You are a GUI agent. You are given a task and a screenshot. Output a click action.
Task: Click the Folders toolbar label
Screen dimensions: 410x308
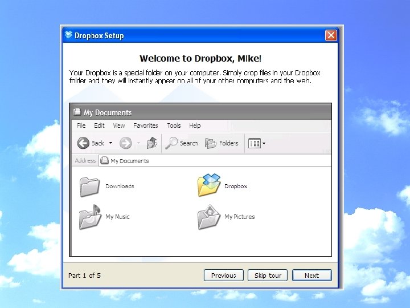pyautogui.click(x=229, y=143)
